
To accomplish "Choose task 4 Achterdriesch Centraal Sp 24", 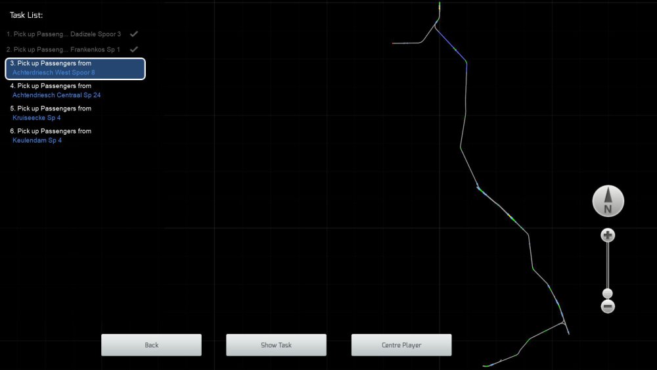I will click(x=56, y=91).
